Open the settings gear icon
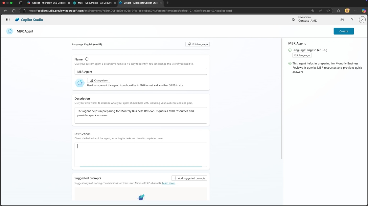 pyautogui.click(x=342, y=20)
